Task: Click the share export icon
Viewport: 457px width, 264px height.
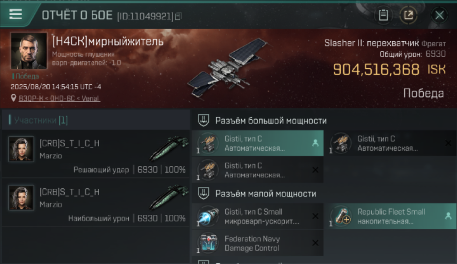Action: click(408, 15)
